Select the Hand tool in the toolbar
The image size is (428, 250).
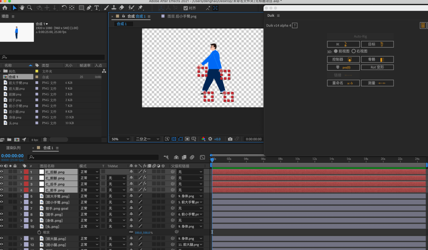22,8
